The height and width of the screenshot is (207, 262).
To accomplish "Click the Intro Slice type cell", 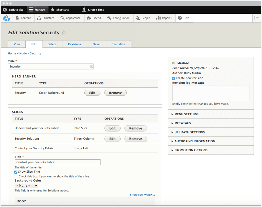I will coord(81,128).
